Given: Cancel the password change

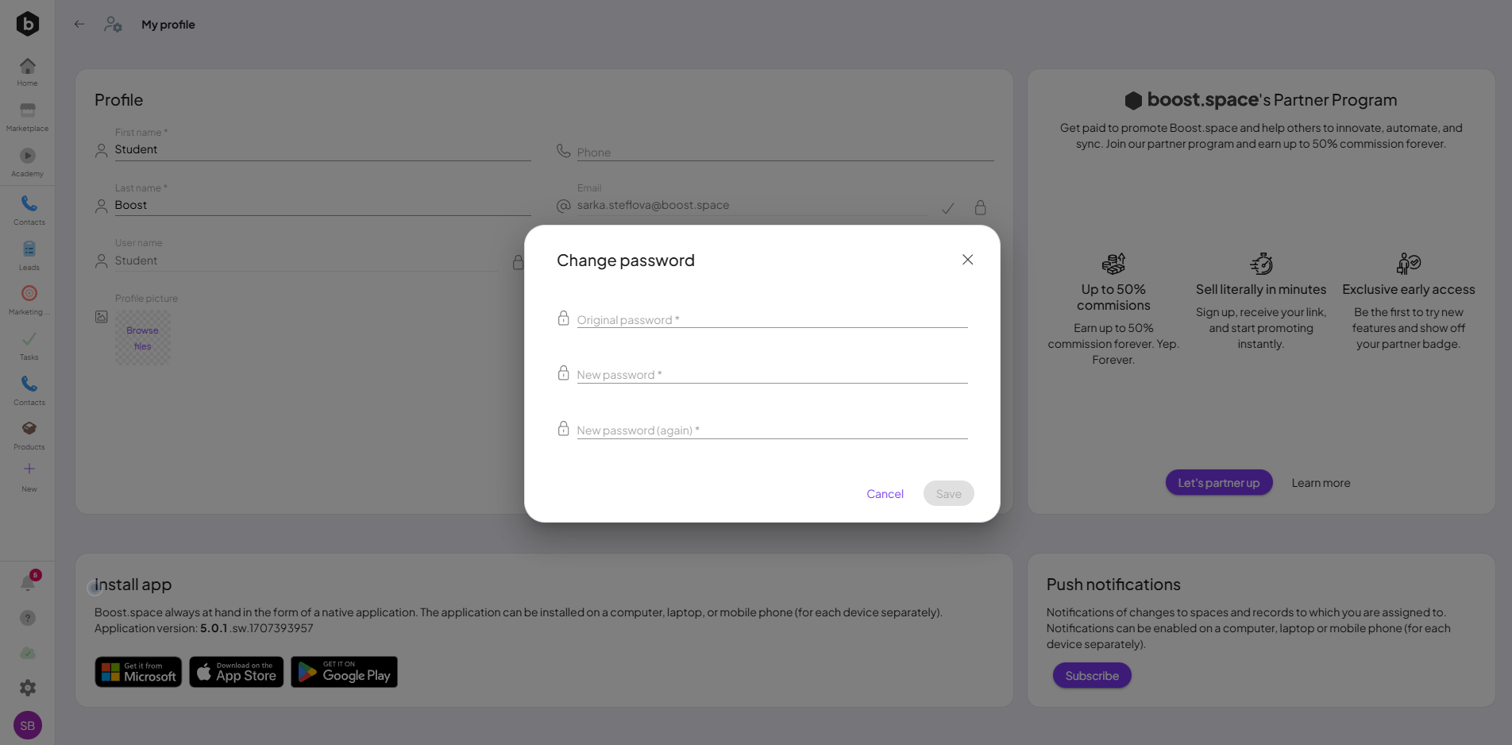Looking at the screenshot, I should tap(885, 494).
